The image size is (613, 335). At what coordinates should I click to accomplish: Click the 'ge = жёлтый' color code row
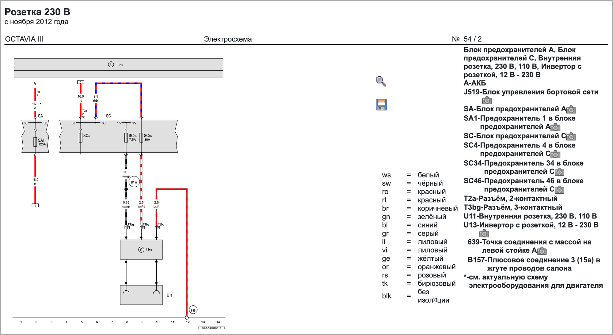(x=413, y=259)
